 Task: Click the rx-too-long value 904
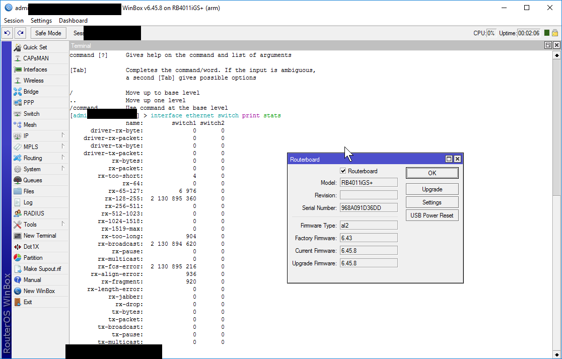[x=191, y=237]
